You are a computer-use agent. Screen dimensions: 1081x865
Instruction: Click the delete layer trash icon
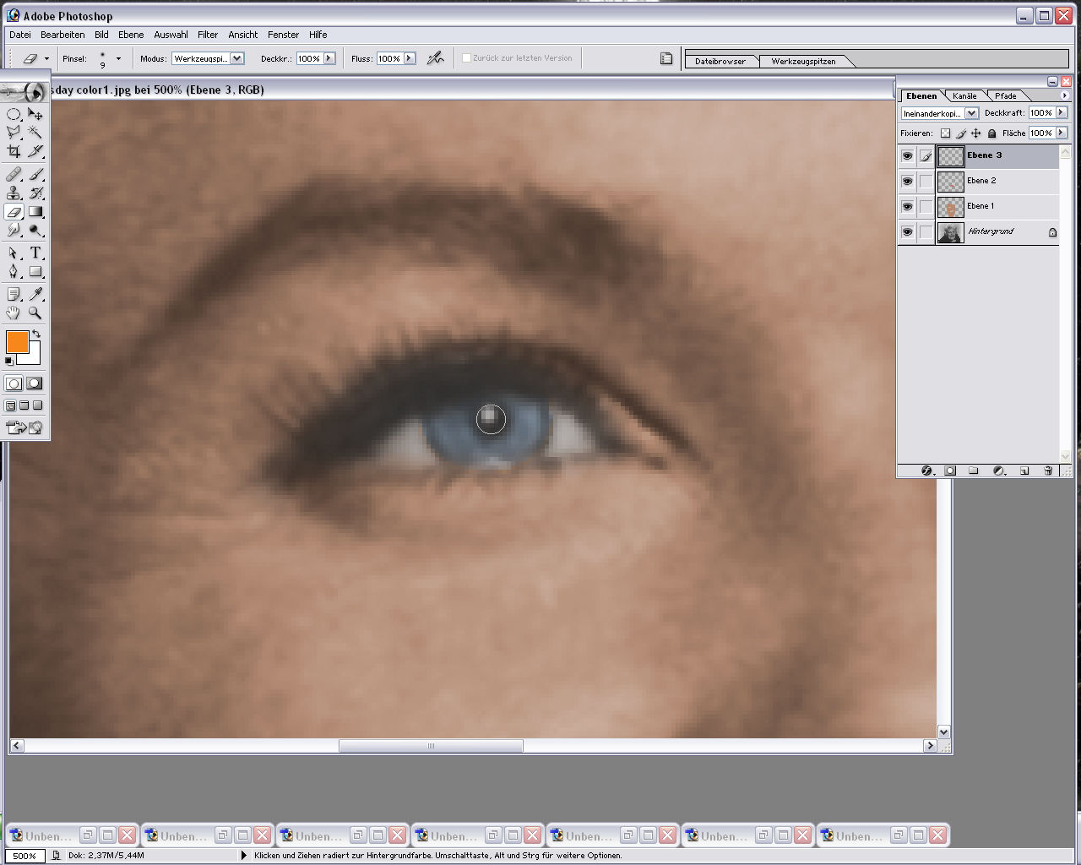coord(1048,471)
